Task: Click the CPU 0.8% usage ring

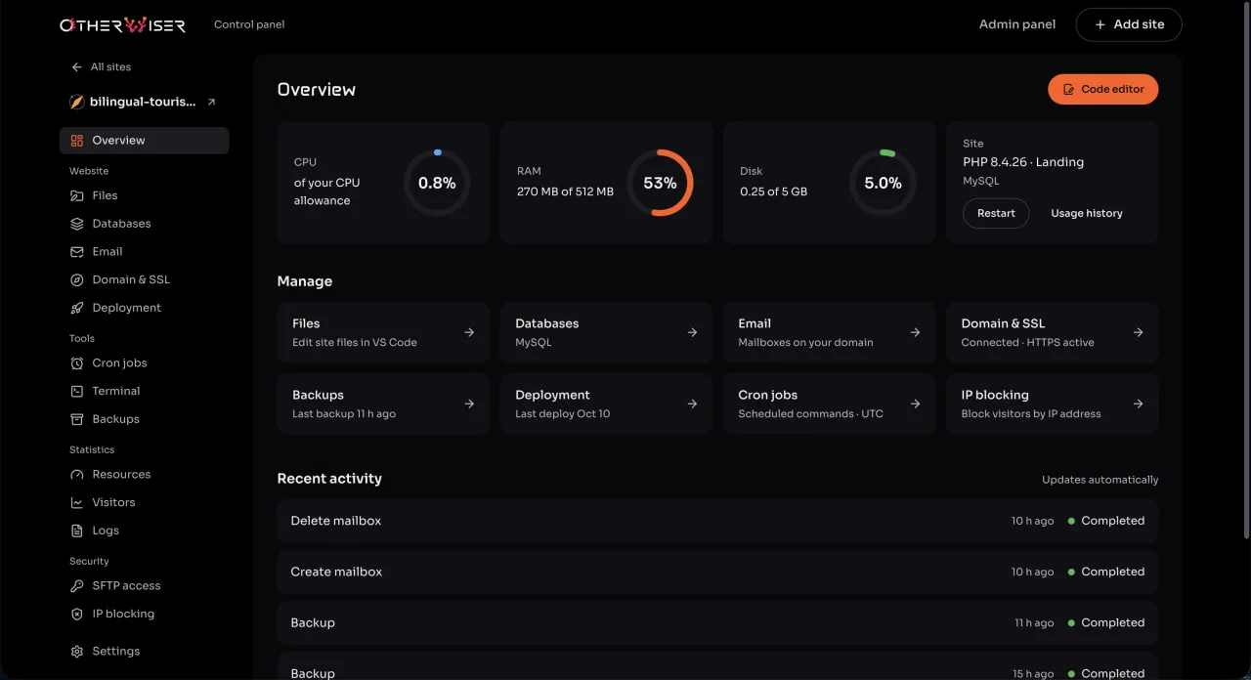Action: coord(437,183)
